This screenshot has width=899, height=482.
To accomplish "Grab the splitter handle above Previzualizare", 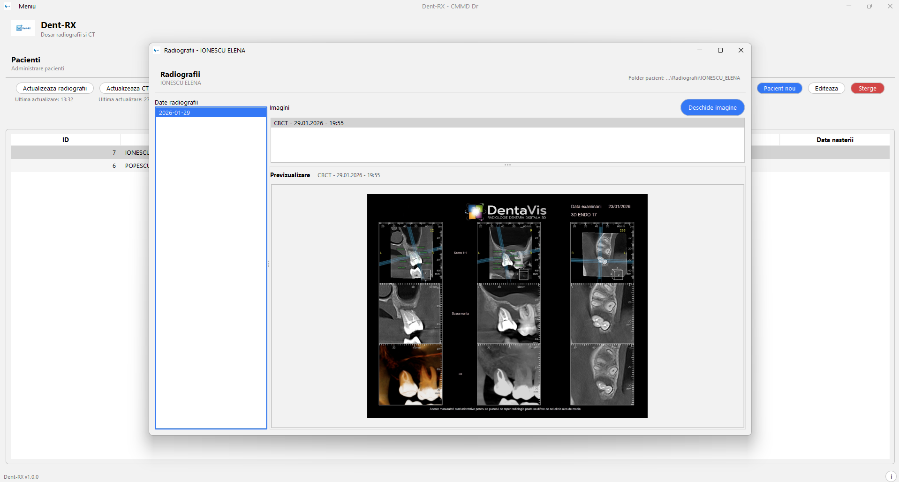I will 507,165.
